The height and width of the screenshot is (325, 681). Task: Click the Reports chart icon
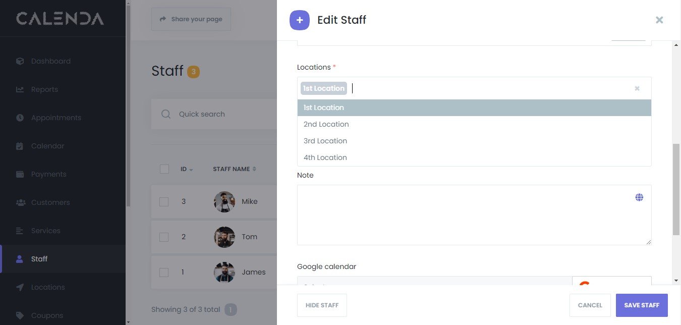[x=20, y=89]
